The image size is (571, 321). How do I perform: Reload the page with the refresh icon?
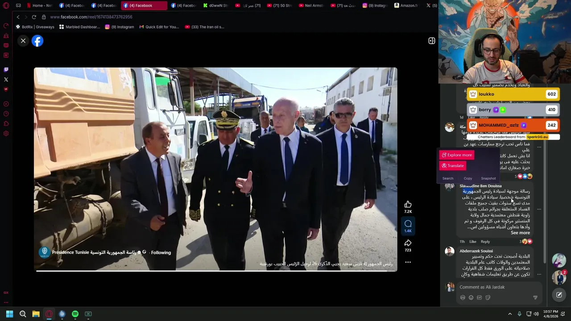click(x=34, y=17)
